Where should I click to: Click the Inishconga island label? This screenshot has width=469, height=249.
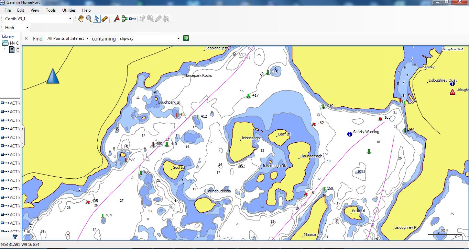(x=250, y=138)
